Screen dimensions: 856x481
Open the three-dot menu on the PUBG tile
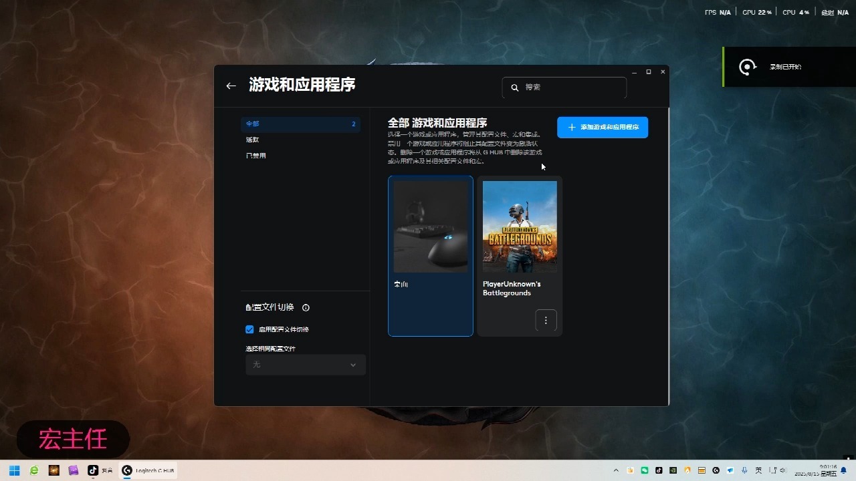[x=546, y=321]
